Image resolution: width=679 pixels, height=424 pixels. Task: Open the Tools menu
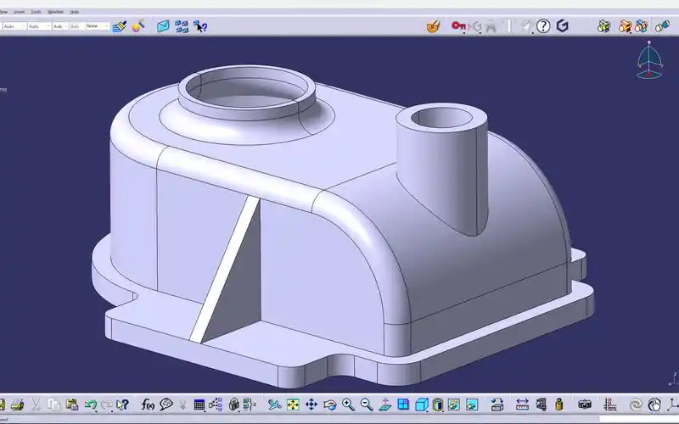click(36, 12)
